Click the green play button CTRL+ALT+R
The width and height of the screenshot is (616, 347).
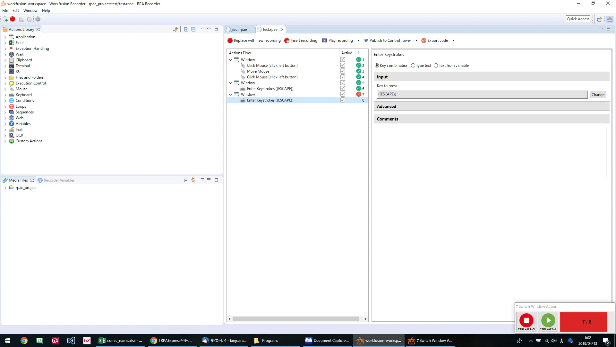548,322
